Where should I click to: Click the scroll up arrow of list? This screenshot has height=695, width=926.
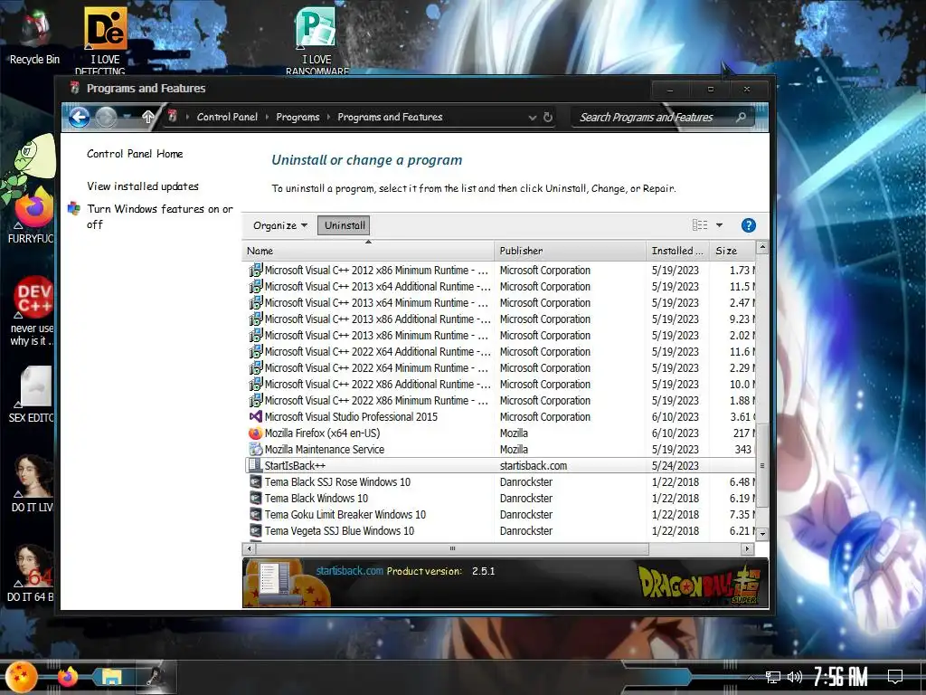[x=762, y=247]
